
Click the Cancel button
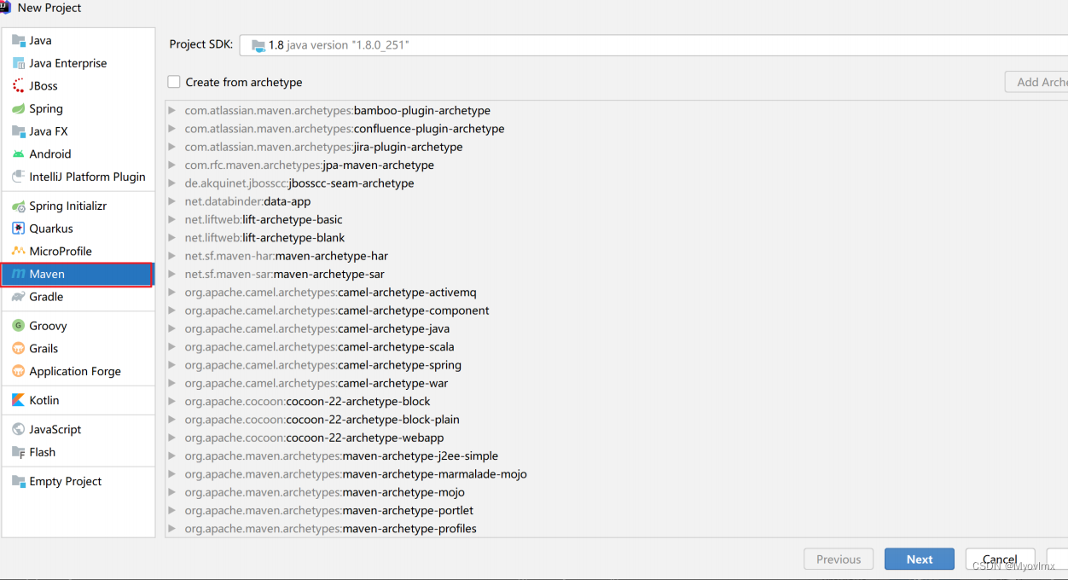(x=1000, y=560)
